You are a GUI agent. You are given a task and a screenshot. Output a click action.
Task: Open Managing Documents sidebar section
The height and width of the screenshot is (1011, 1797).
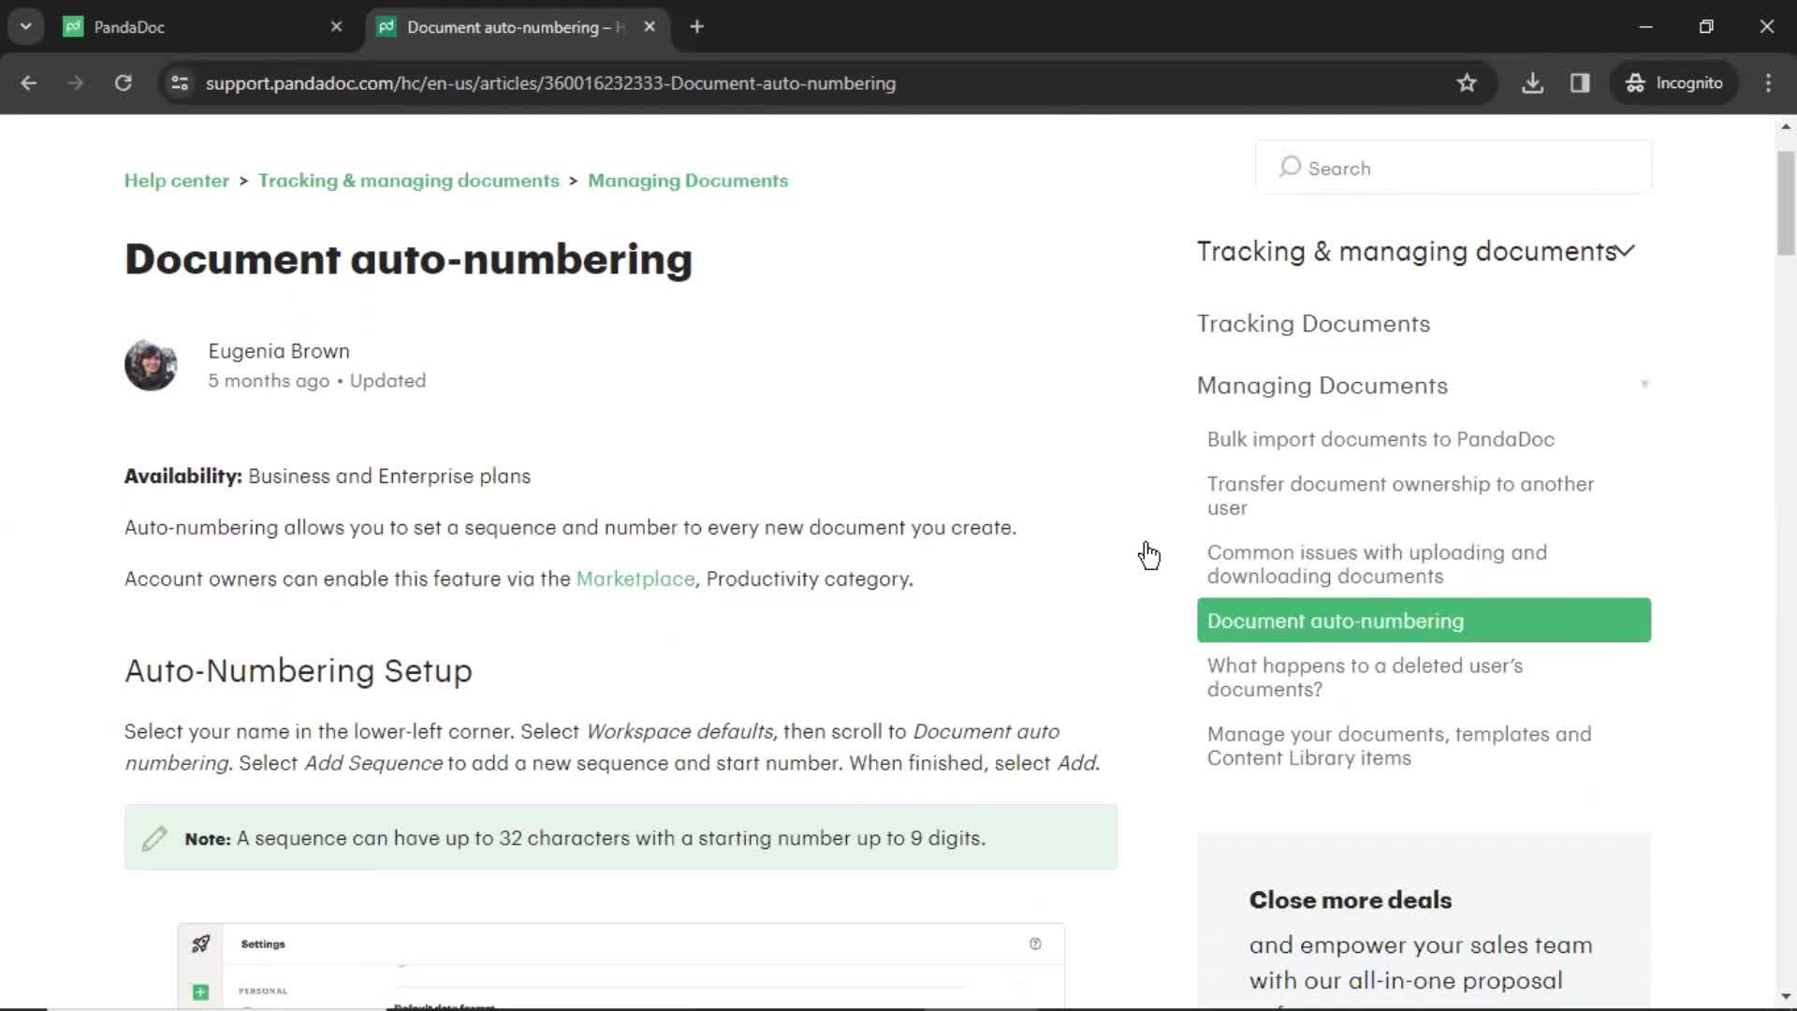1322,386
